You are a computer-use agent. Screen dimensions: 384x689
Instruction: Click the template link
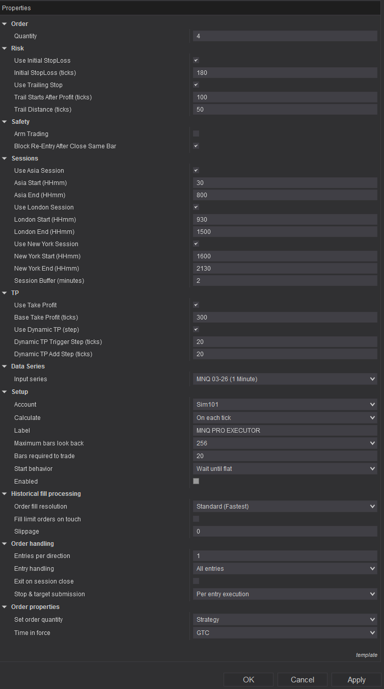[x=366, y=655]
